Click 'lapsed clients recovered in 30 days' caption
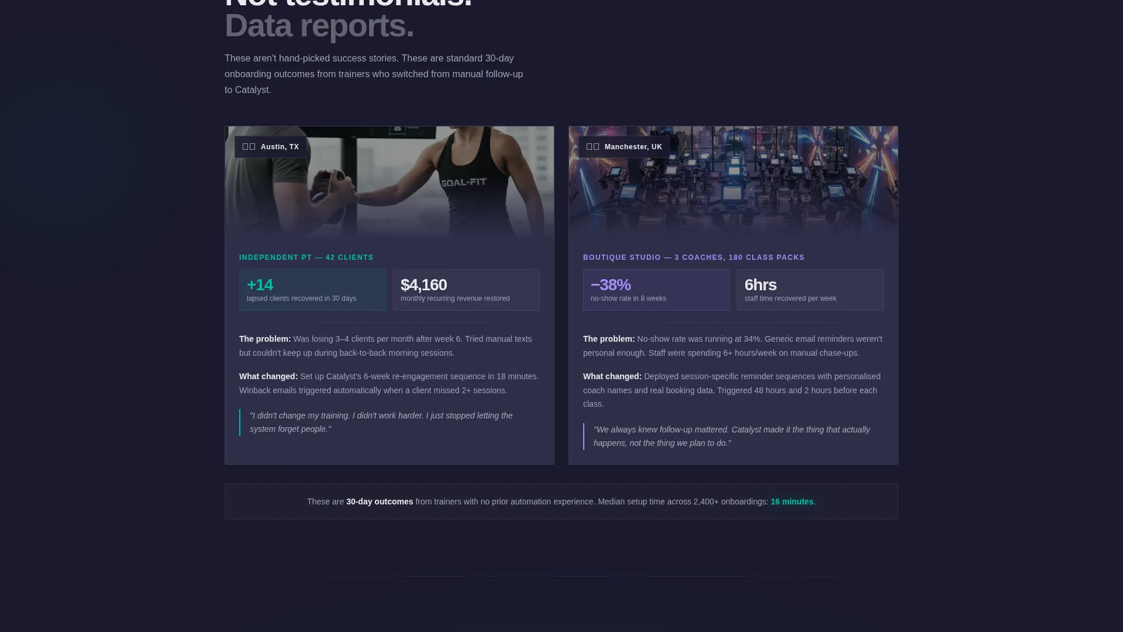 click(301, 298)
